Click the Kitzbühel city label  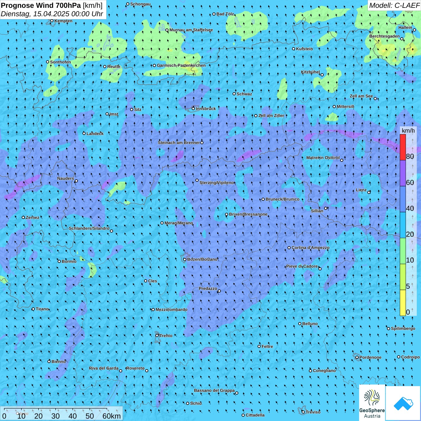(x=310, y=72)
